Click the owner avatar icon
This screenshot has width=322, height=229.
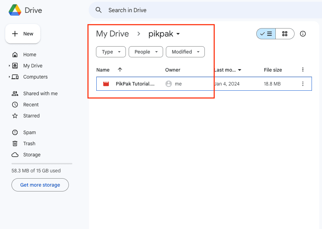click(169, 84)
